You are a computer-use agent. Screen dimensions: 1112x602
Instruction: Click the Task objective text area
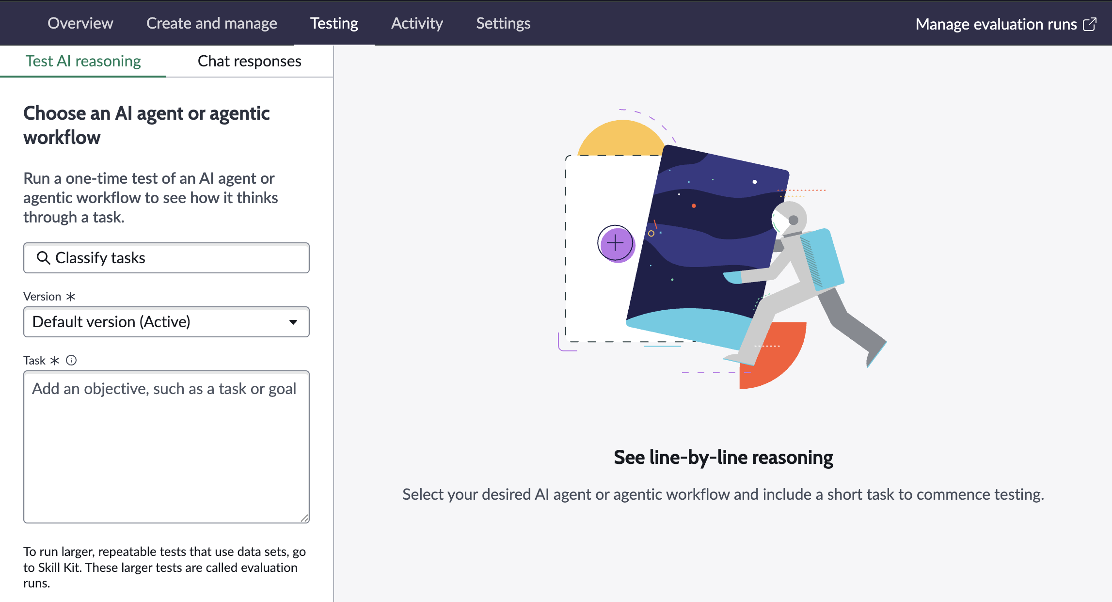pyautogui.click(x=166, y=447)
